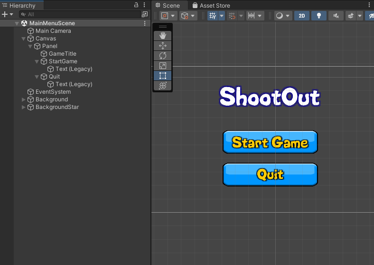374x265 pixels.
Task: Collapse the Panel object
Action: pos(30,47)
